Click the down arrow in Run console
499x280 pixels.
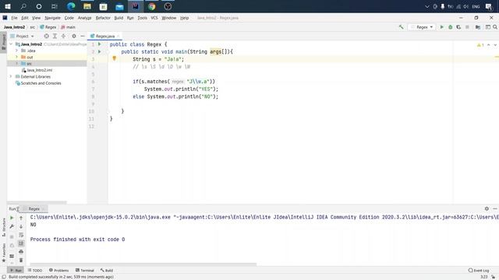[x=21, y=226]
